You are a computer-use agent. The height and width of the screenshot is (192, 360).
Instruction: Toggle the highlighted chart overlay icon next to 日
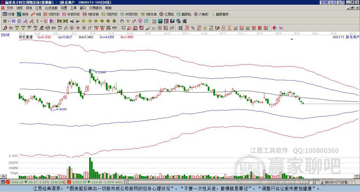(13, 21)
